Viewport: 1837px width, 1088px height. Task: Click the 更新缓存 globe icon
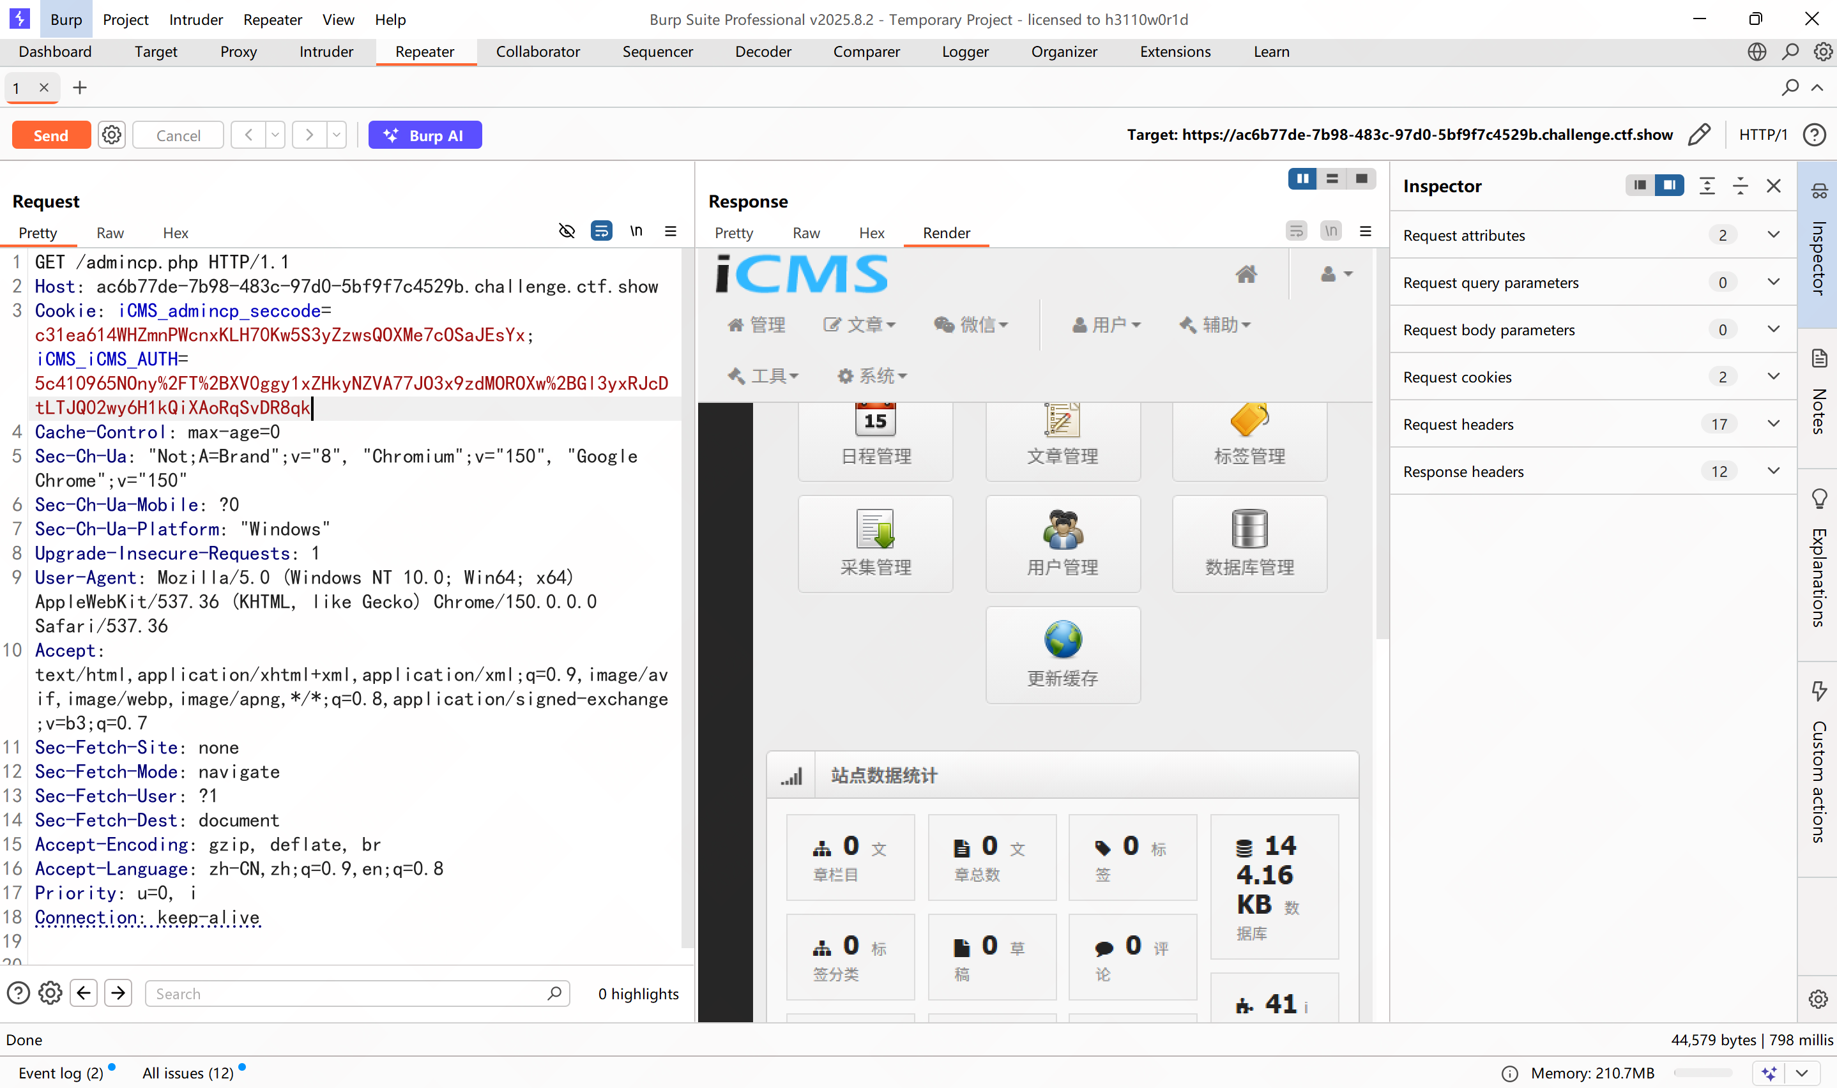pos(1063,639)
